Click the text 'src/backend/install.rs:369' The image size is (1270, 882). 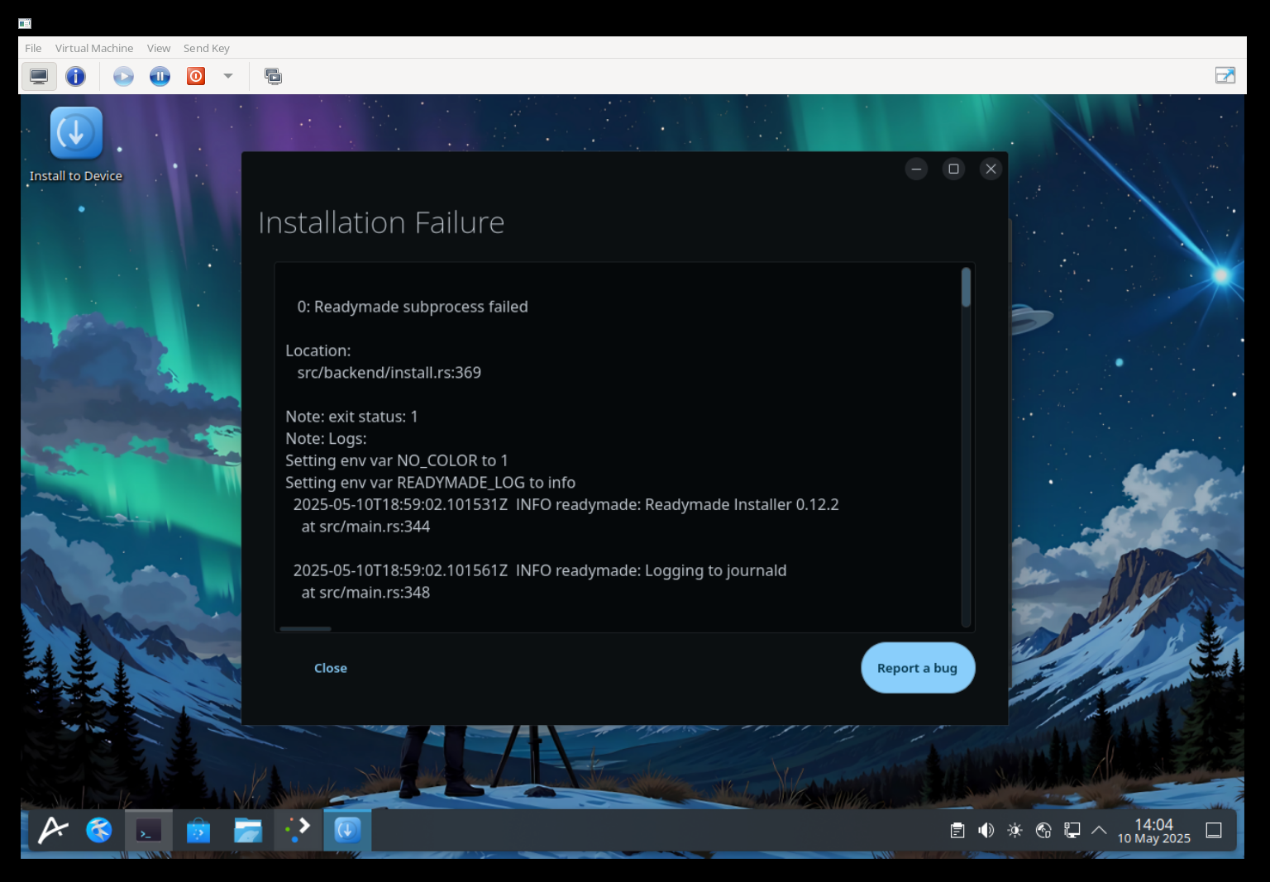(x=389, y=373)
